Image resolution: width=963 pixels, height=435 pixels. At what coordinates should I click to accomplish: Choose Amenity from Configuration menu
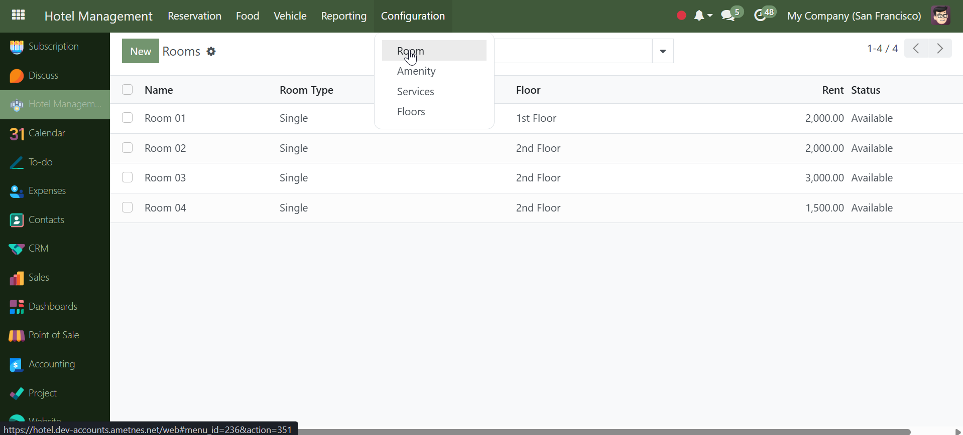tap(416, 71)
